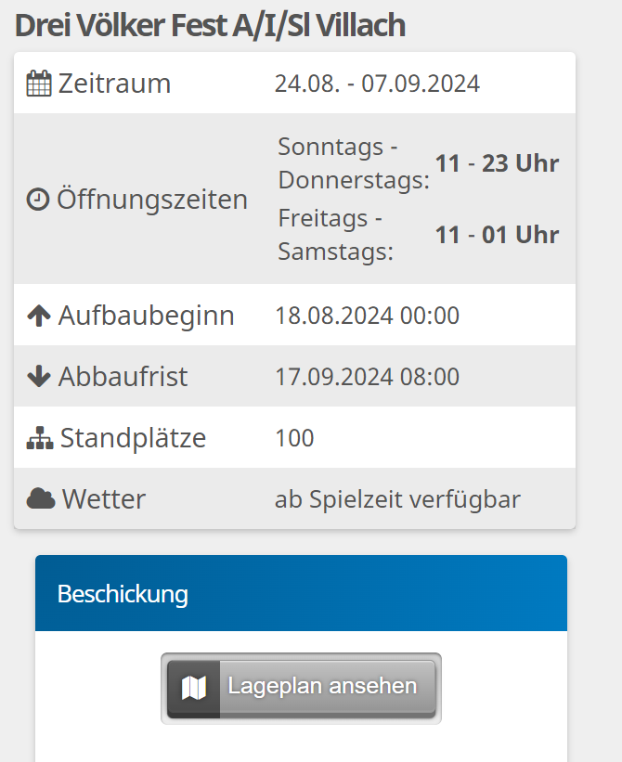The image size is (622, 762).
Task: Click the 11 - 01 Uhr opening hours
Action: (497, 235)
